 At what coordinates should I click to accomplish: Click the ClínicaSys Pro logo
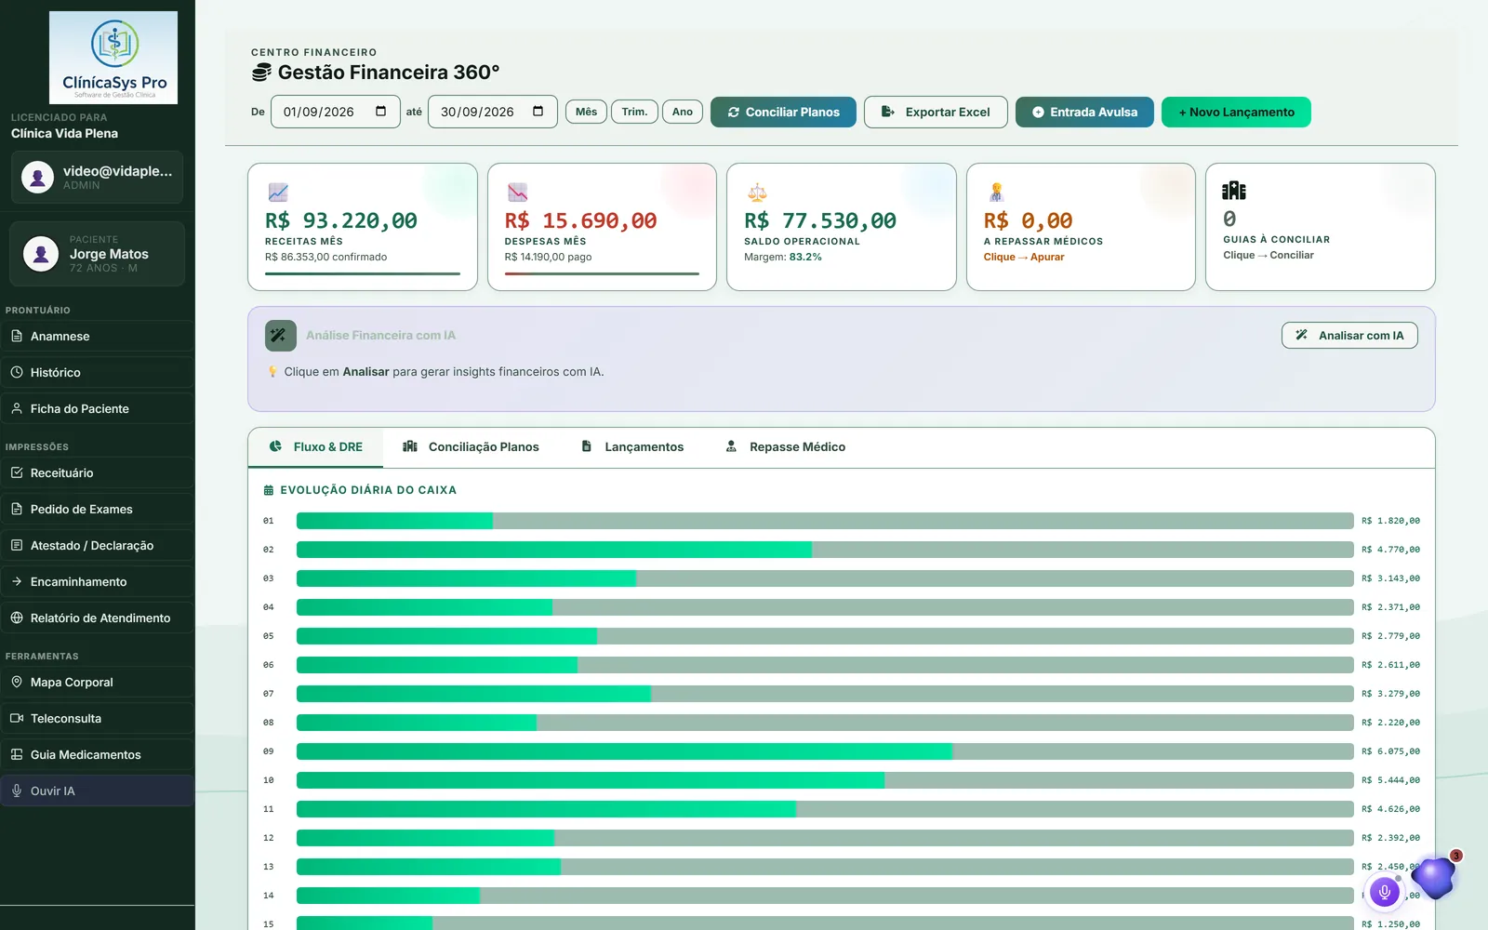[x=113, y=58]
